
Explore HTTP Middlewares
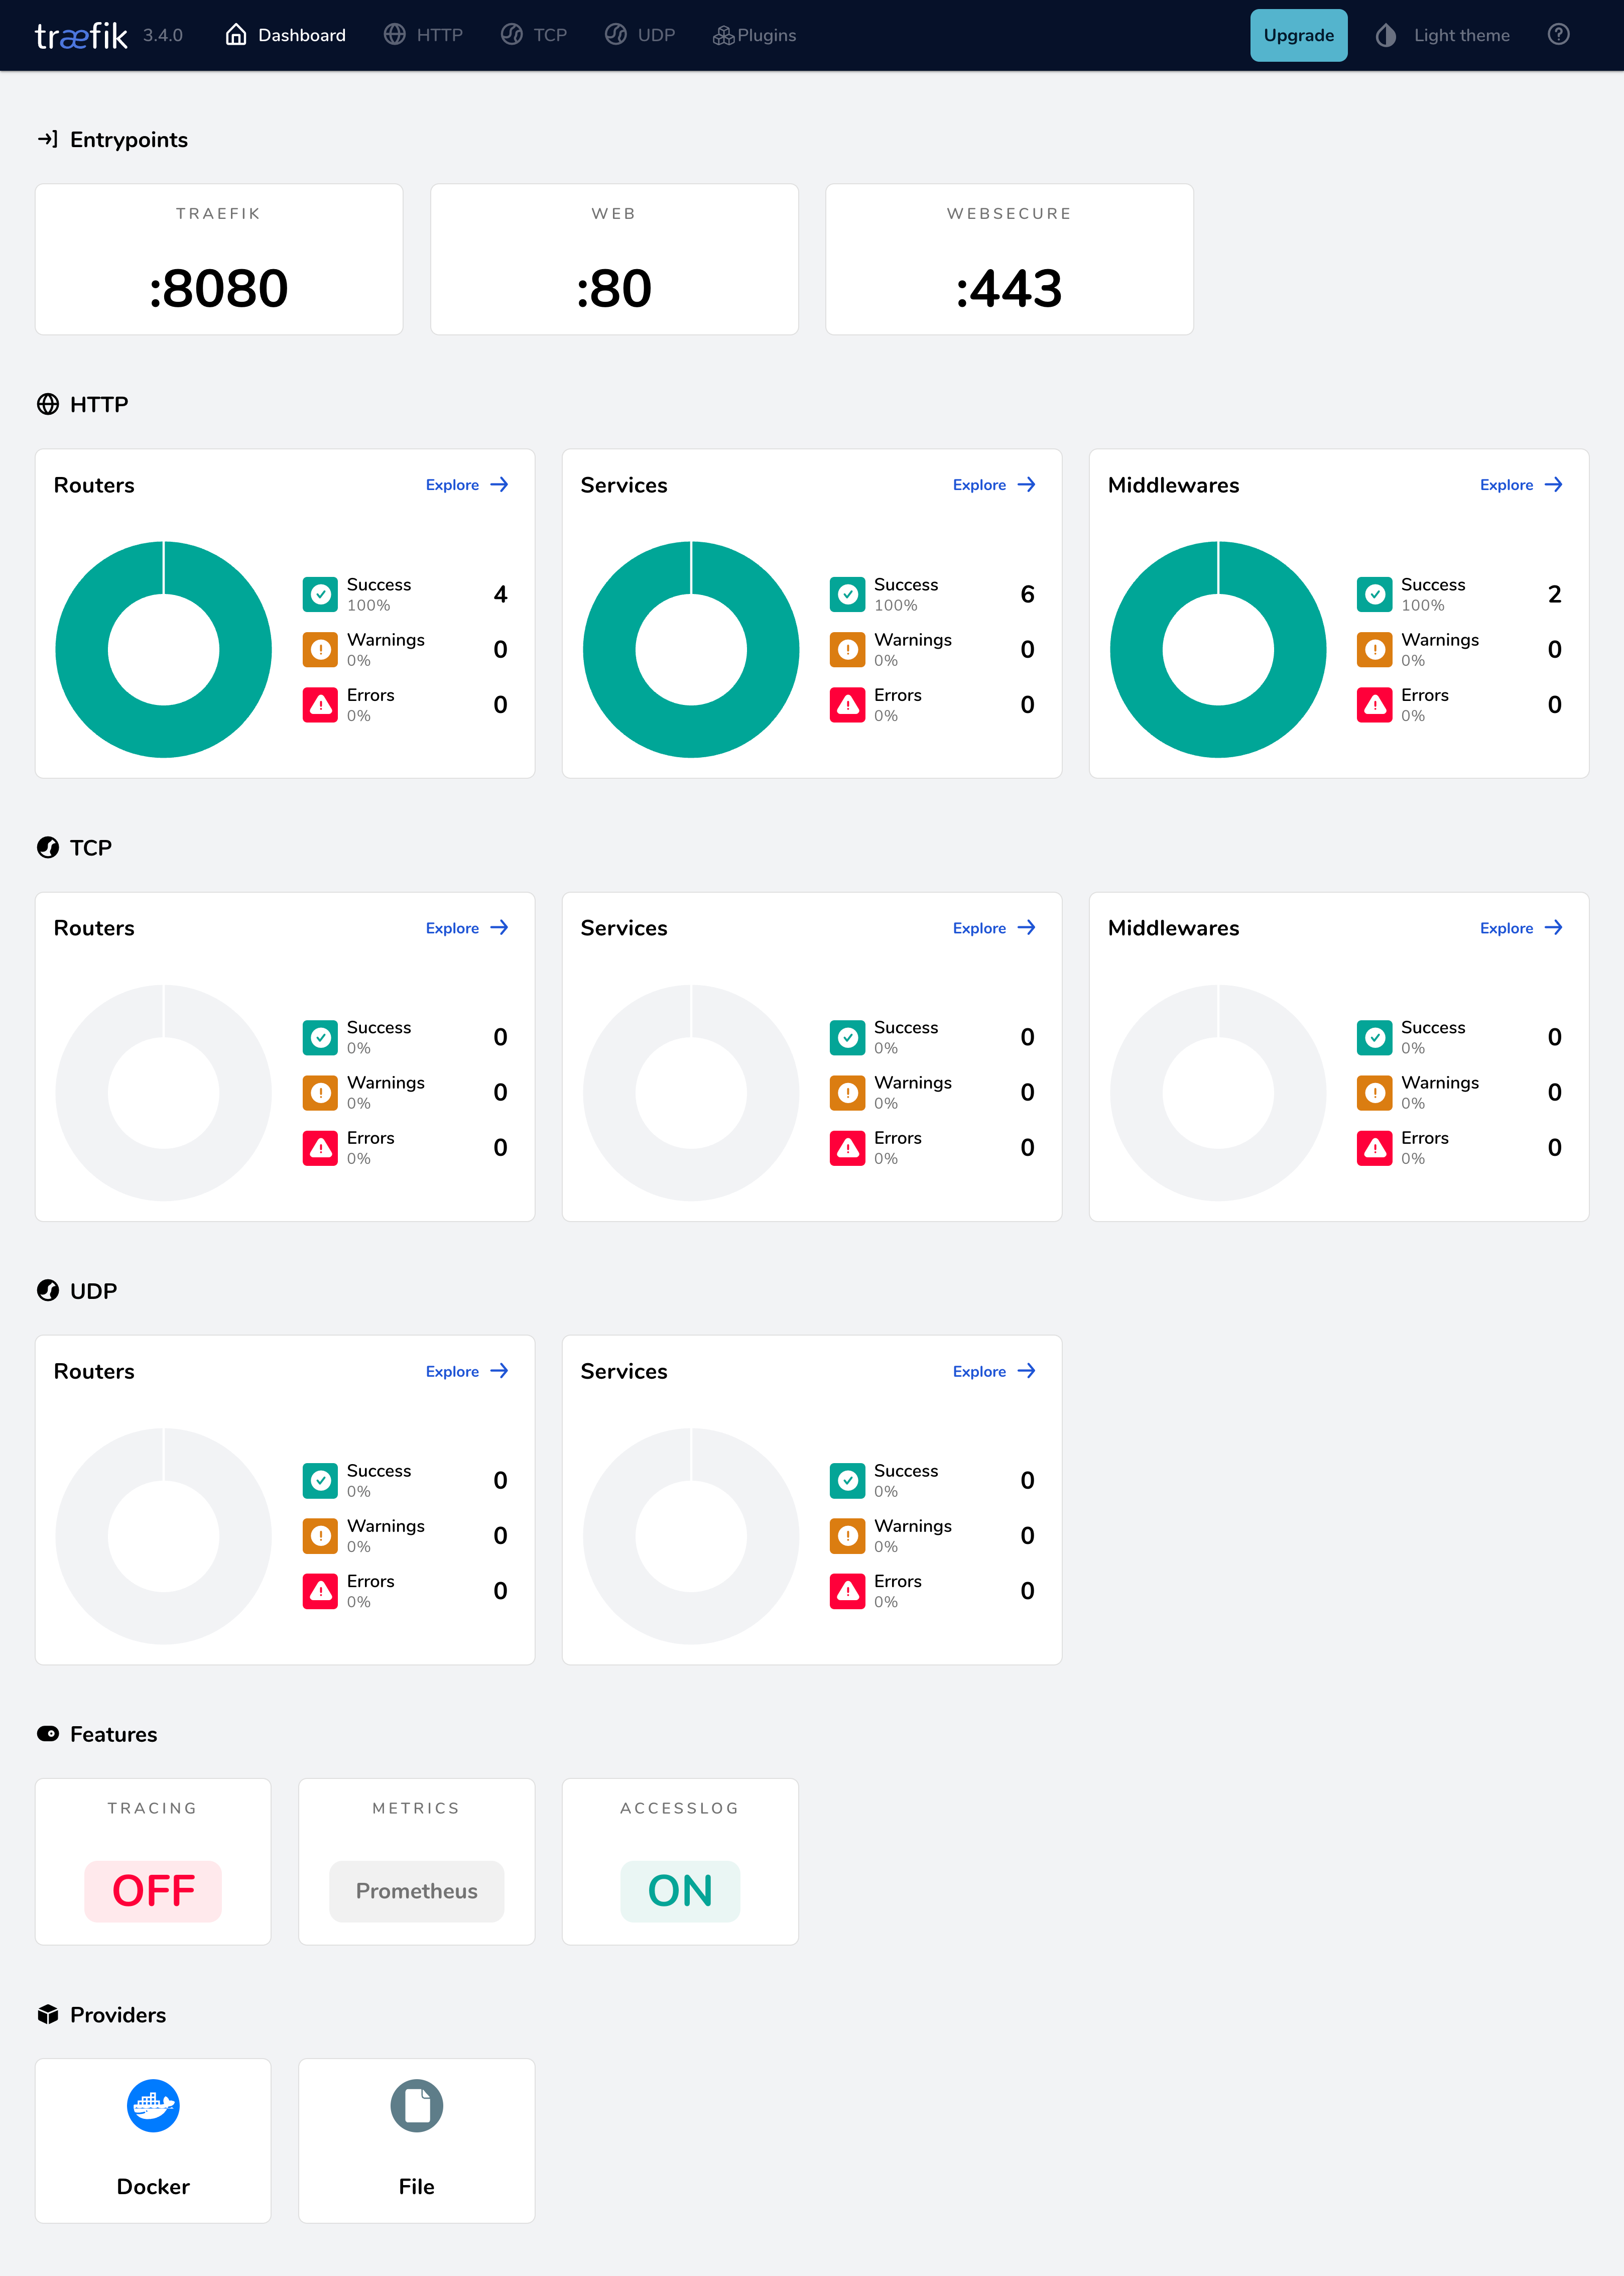1521,484
